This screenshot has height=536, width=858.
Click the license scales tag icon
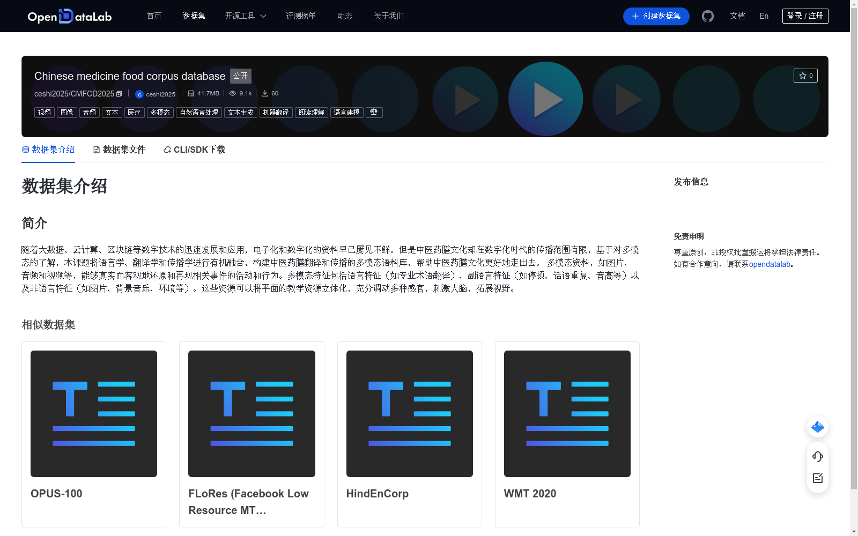374,112
